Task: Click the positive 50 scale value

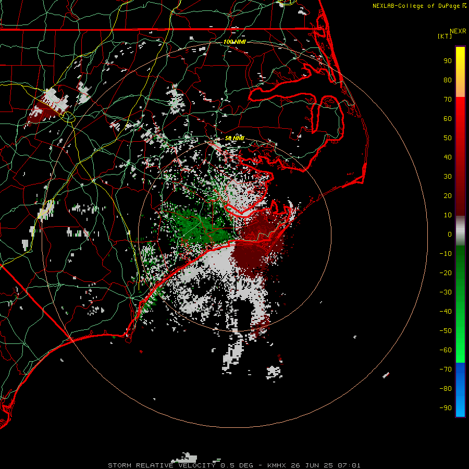Action: tap(448, 138)
